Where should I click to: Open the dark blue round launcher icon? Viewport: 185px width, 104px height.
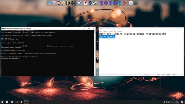click(90, 3)
